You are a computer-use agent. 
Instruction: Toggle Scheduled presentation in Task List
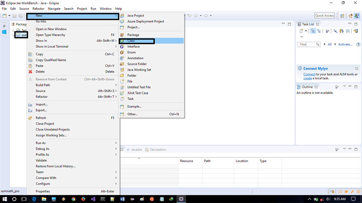point(319,31)
